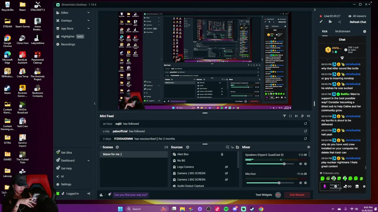Switch to the Multistream tab
This screenshot has width=378, height=212.
pyautogui.click(x=343, y=32)
